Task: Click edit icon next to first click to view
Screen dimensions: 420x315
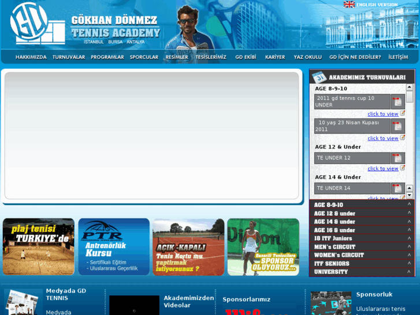Action: [x=402, y=113]
